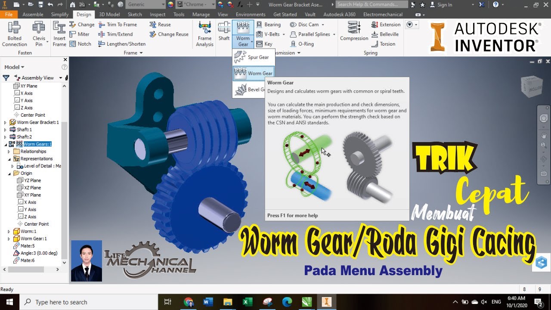This screenshot has height=310, width=551.
Task: Select the Trim To Frame tool
Action: (118, 25)
